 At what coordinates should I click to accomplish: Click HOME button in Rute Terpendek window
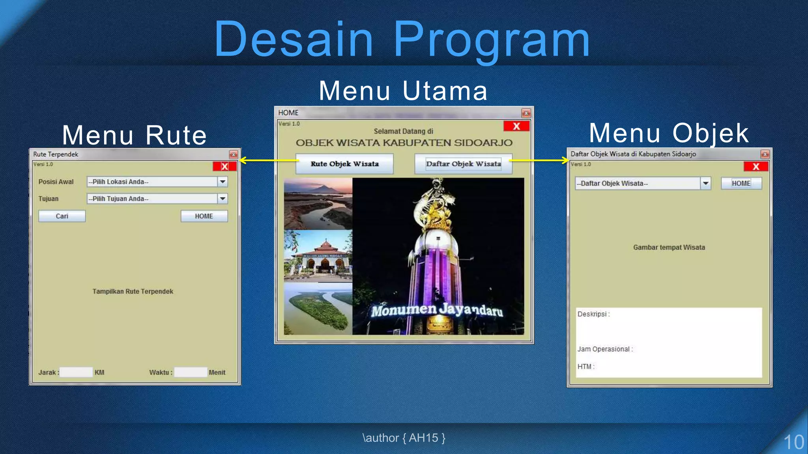(204, 216)
